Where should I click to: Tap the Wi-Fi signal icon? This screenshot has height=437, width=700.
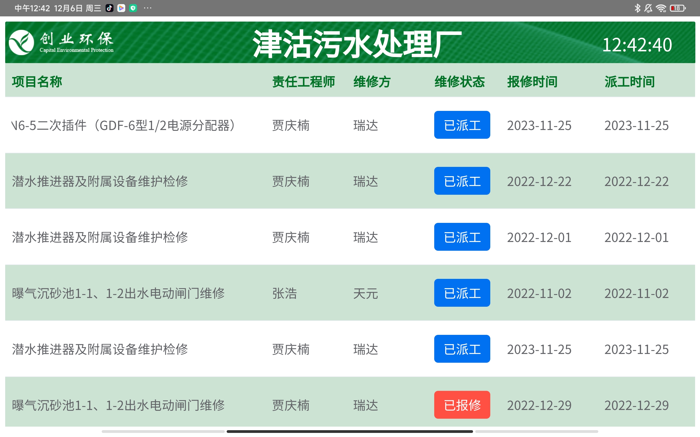661,8
